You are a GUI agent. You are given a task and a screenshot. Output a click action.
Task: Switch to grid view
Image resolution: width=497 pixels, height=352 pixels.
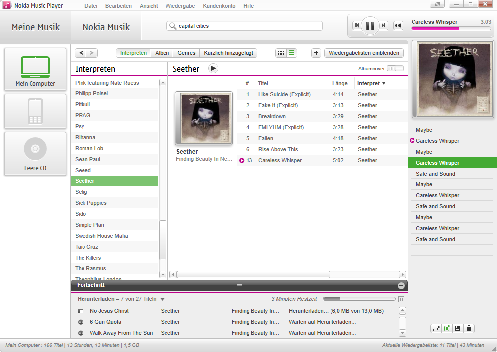pos(281,53)
